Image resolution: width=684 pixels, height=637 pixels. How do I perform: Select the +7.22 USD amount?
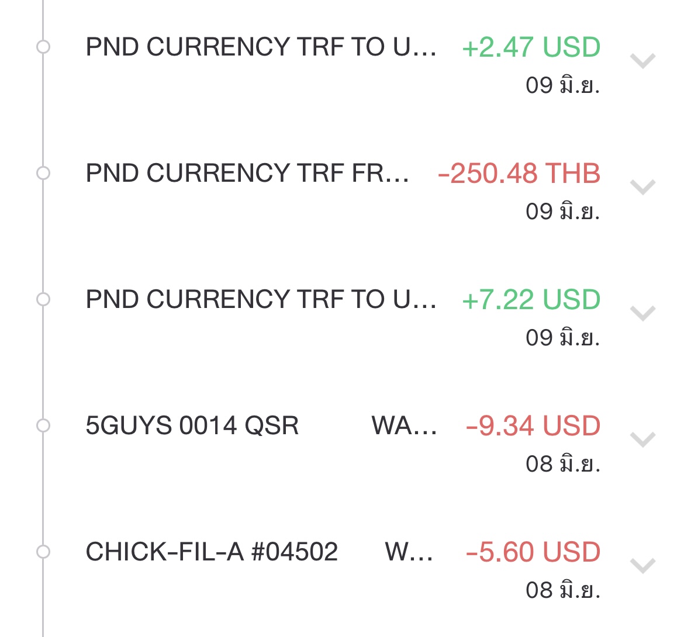point(531,300)
